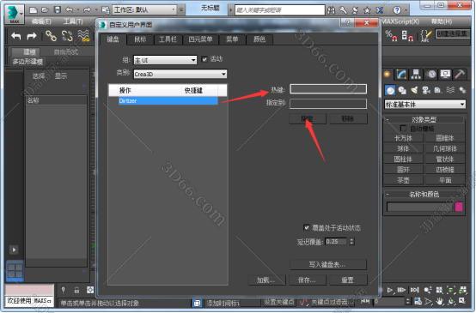Select the Geometry category sphere icon
The image size is (476, 313).
point(390,90)
